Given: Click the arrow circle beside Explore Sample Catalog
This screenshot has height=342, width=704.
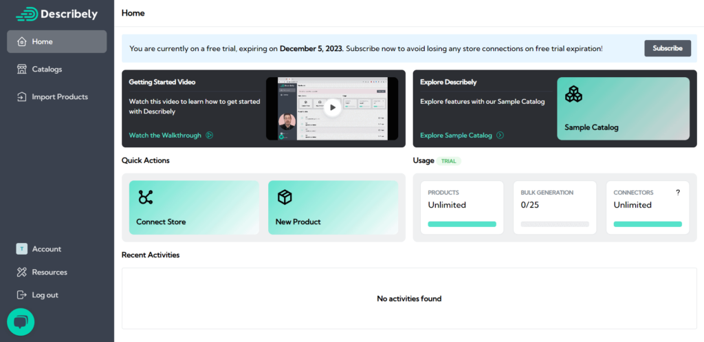Looking at the screenshot, I should [x=500, y=136].
